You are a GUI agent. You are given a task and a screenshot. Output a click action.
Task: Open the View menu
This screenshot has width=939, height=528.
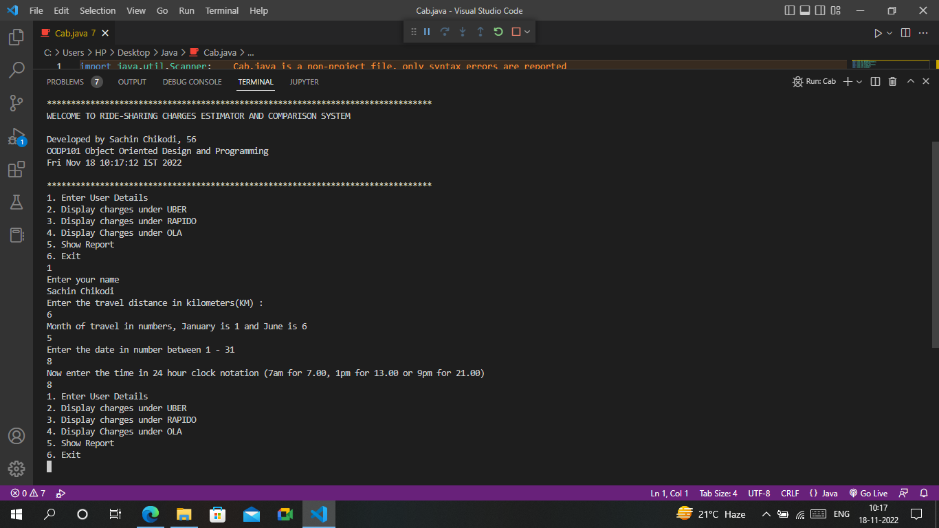click(136, 10)
